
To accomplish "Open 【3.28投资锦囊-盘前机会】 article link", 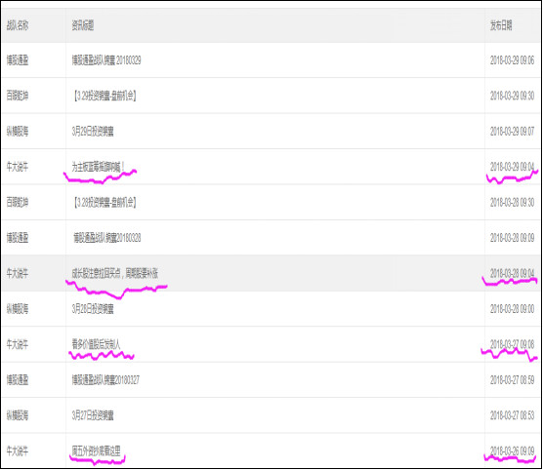I will [x=104, y=202].
